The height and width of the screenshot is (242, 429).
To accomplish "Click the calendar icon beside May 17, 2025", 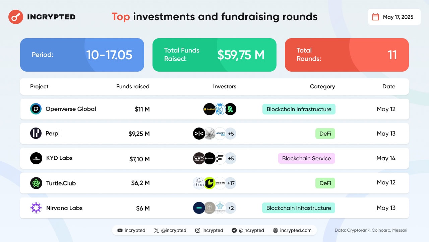I will (x=376, y=17).
